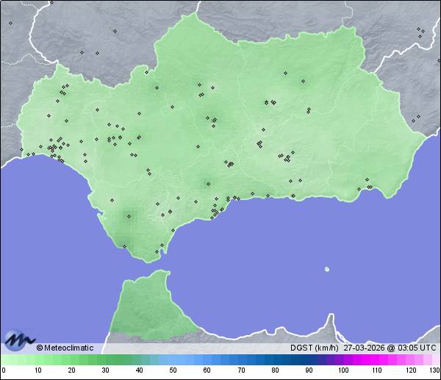Select the 10 km/h label on the scale

tap(37, 370)
